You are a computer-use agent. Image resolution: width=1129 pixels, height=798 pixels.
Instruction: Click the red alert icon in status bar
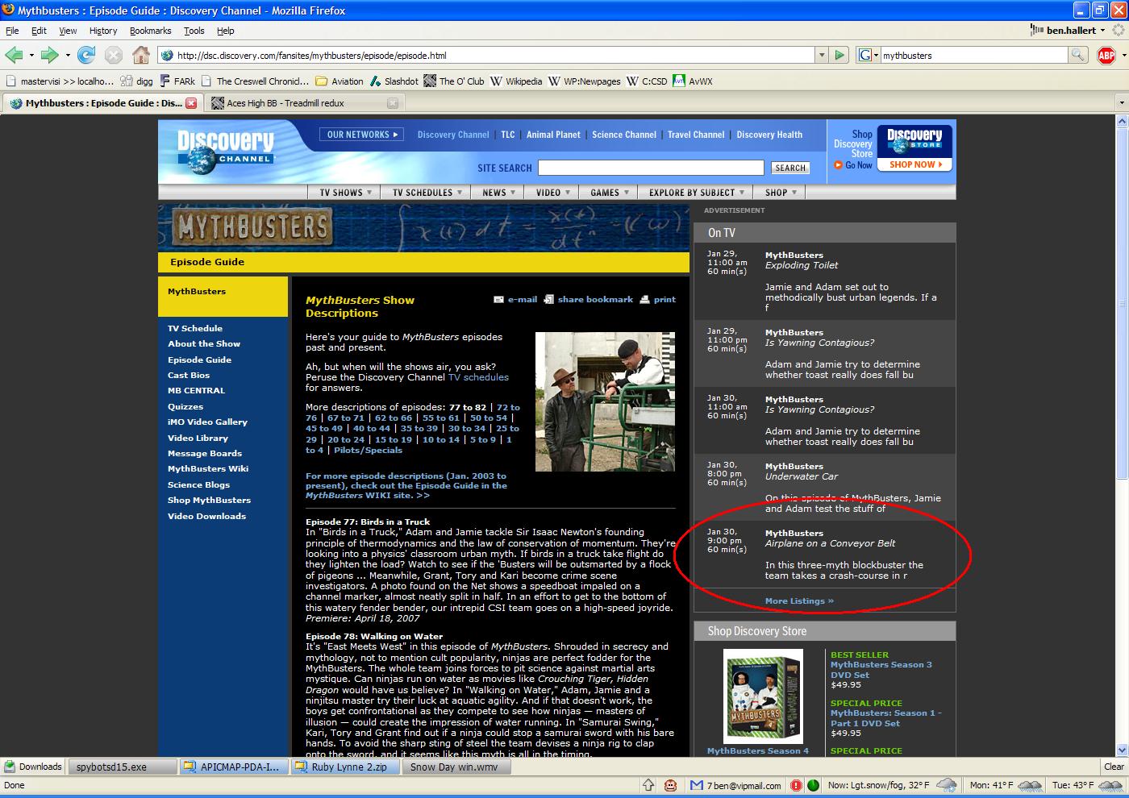coord(796,785)
